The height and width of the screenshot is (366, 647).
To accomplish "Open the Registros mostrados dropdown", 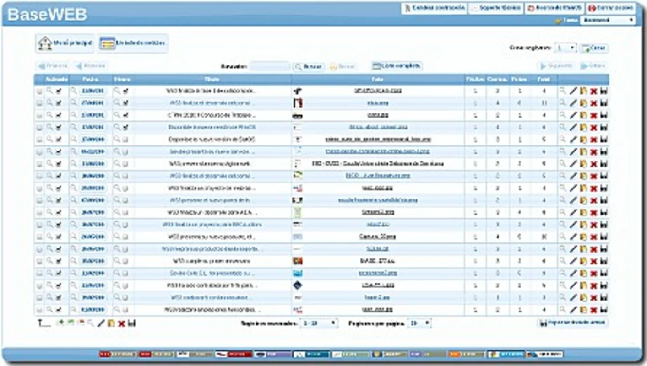I will [319, 323].
